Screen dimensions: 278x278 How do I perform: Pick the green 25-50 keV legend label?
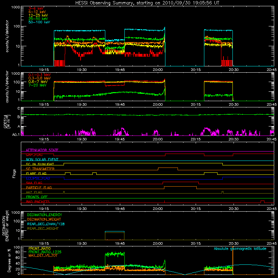[x=38, y=19]
